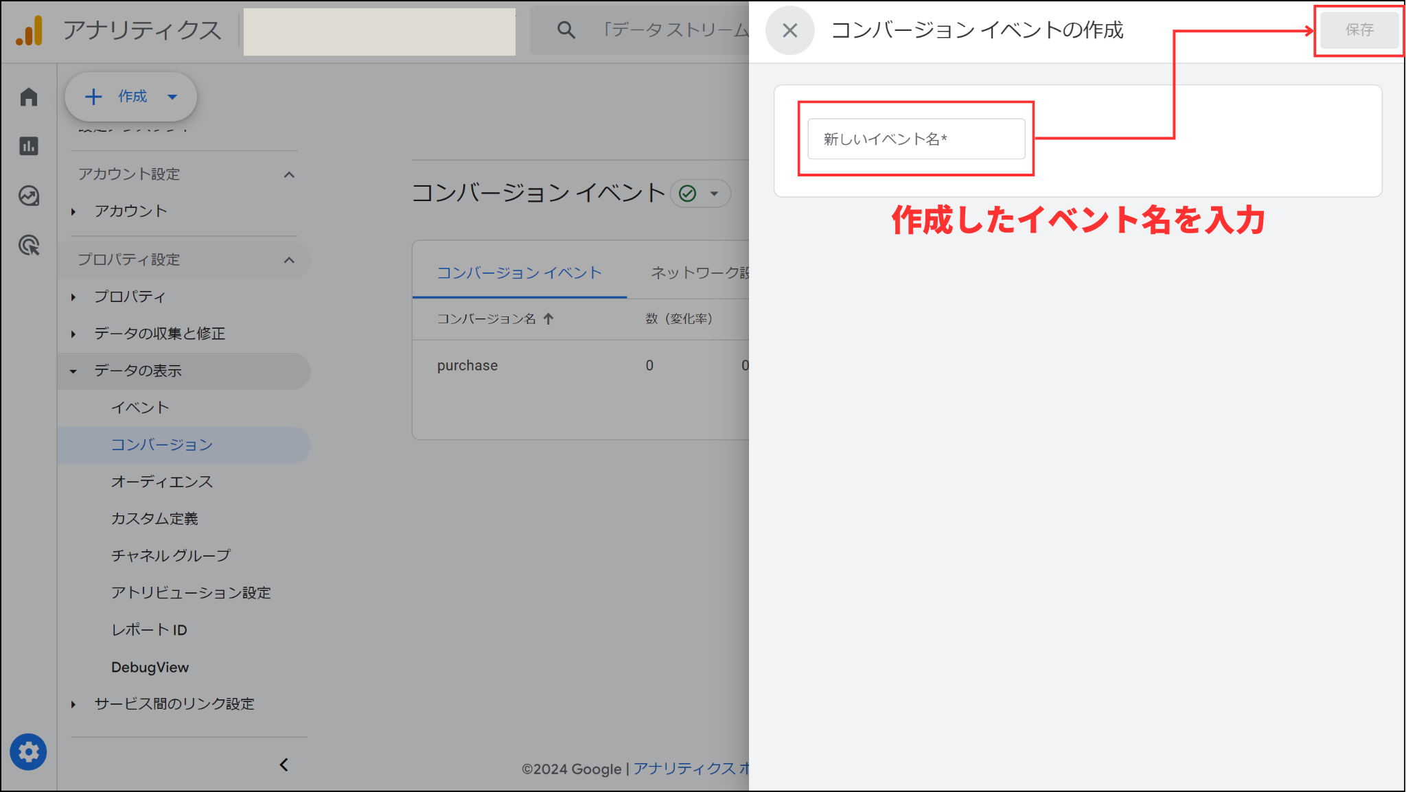Click the green check status icon

pos(687,194)
